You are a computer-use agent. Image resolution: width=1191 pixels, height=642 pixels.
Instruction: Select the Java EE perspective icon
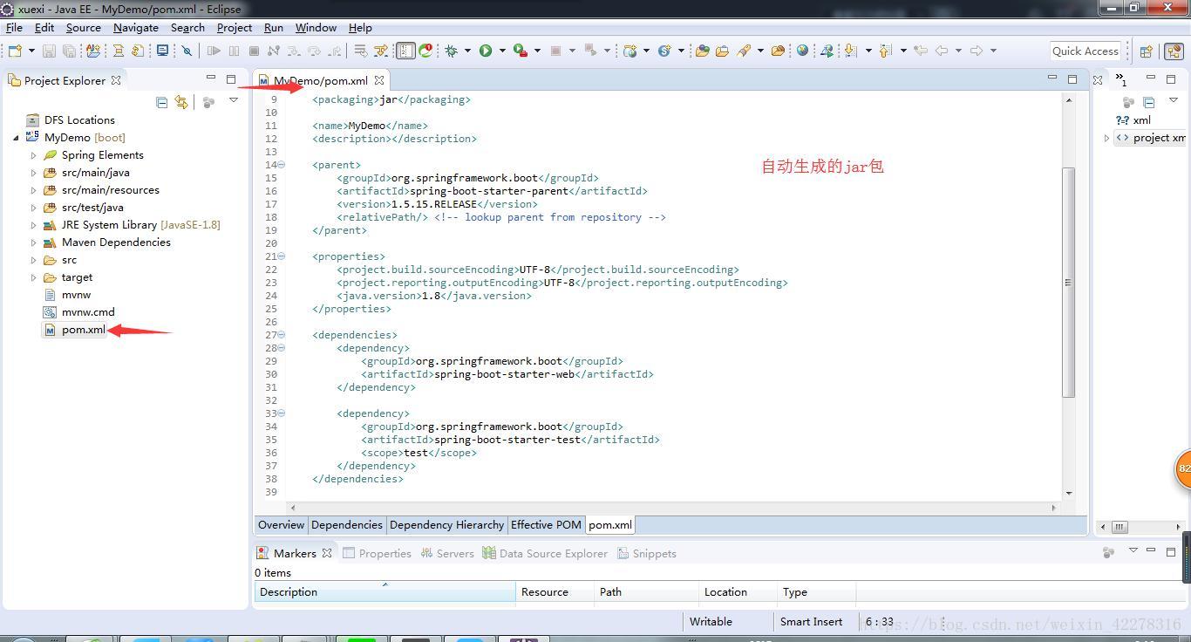point(1174,51)
